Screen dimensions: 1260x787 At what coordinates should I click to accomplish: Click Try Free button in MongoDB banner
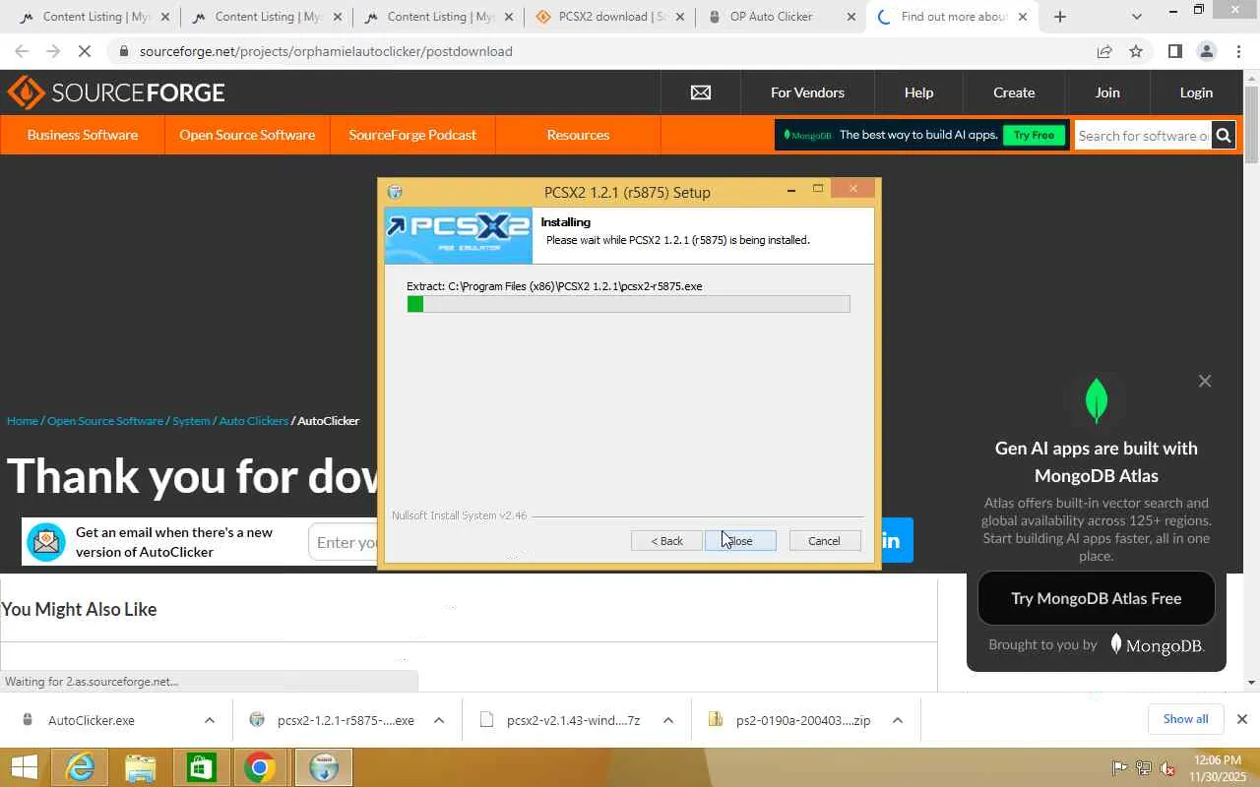pos(1034,136)
